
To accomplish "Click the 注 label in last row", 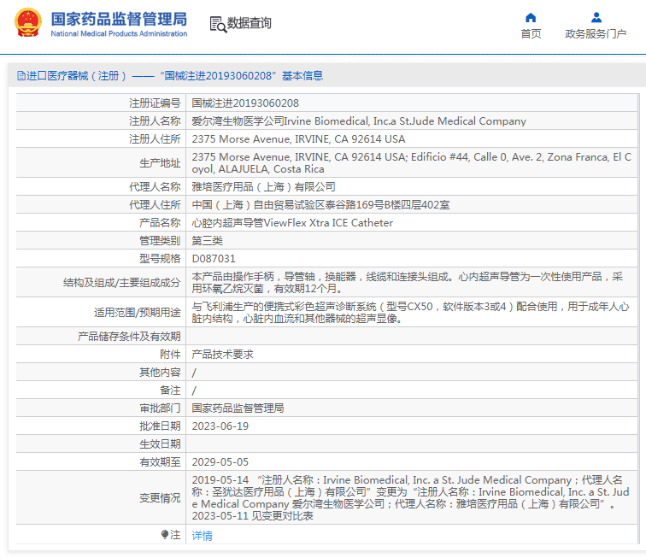I will coord(175,535).
